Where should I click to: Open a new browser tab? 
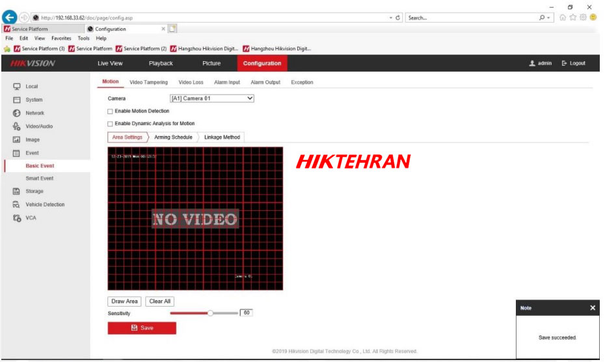172,29
